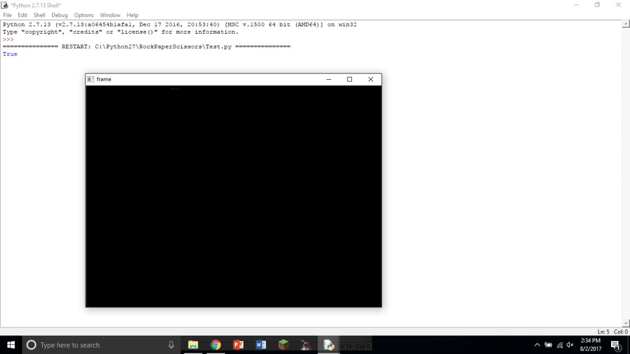This screenshot has height=354, width=630.
Task: Click the shell scrollbar up arrow
Action: click(x=625, y=24)
